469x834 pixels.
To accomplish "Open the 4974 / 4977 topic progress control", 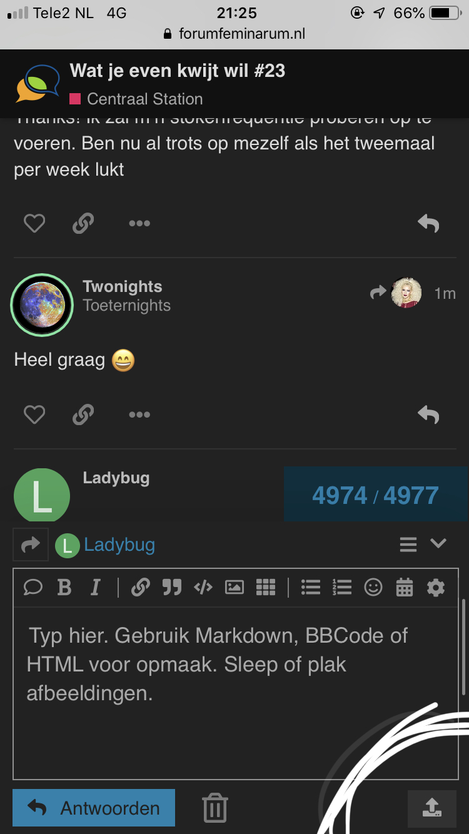I will coord(375,495).
